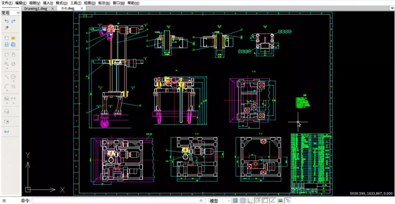Open the 视图(V) menu

tap(34, 3)
